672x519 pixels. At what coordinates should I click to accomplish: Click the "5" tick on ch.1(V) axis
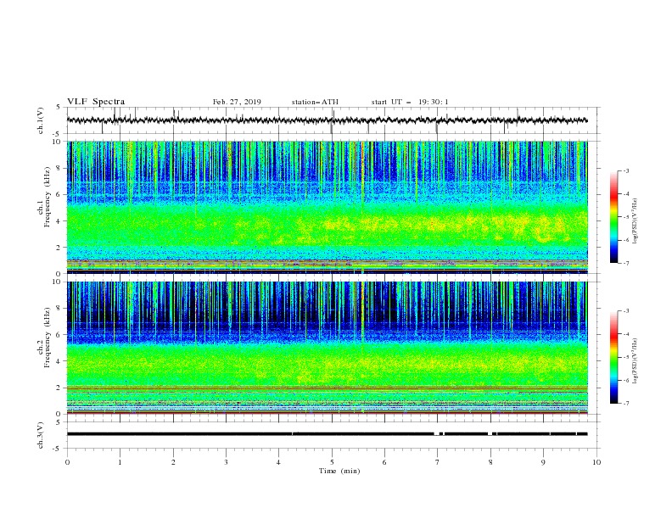click(x=59, y=108)
